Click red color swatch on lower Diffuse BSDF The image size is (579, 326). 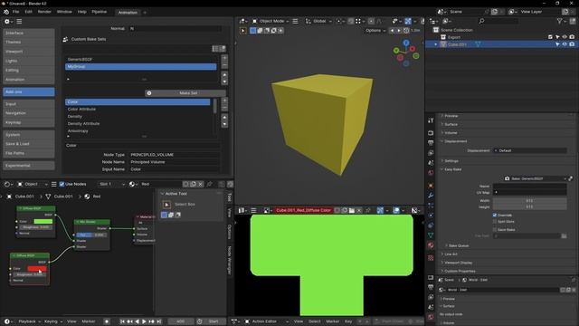37,269
